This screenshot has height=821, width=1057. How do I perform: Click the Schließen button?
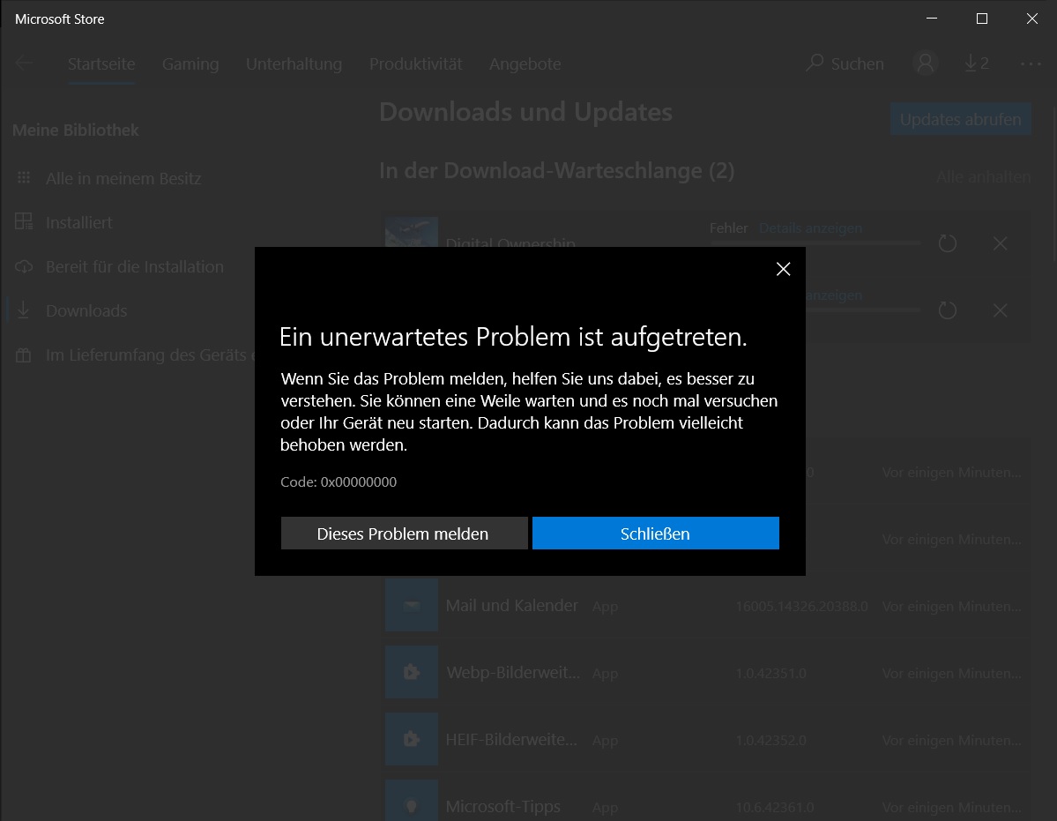coord(655,534)
